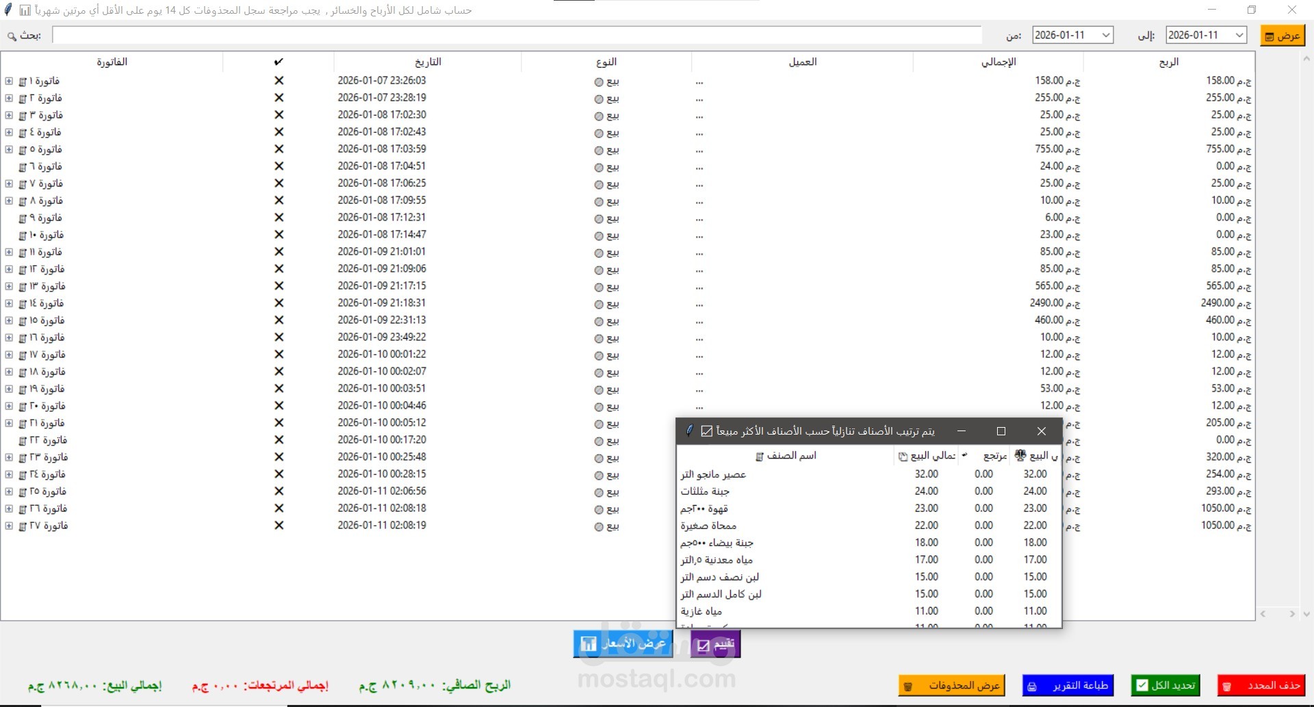The image size is (1314, 707).
Task: Expand the فاتورة ٢ tree row
Action: click(9, 98)
